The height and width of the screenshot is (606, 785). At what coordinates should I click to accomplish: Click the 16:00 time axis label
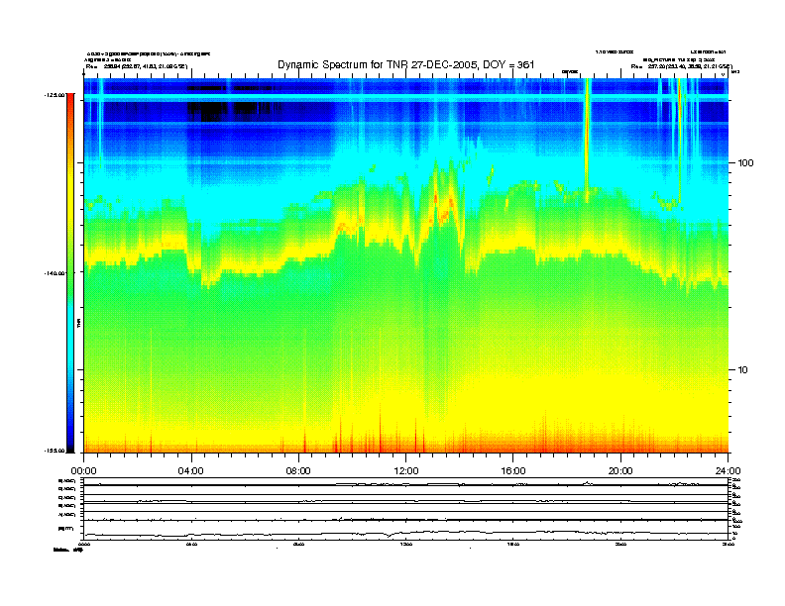click(513, 471)
